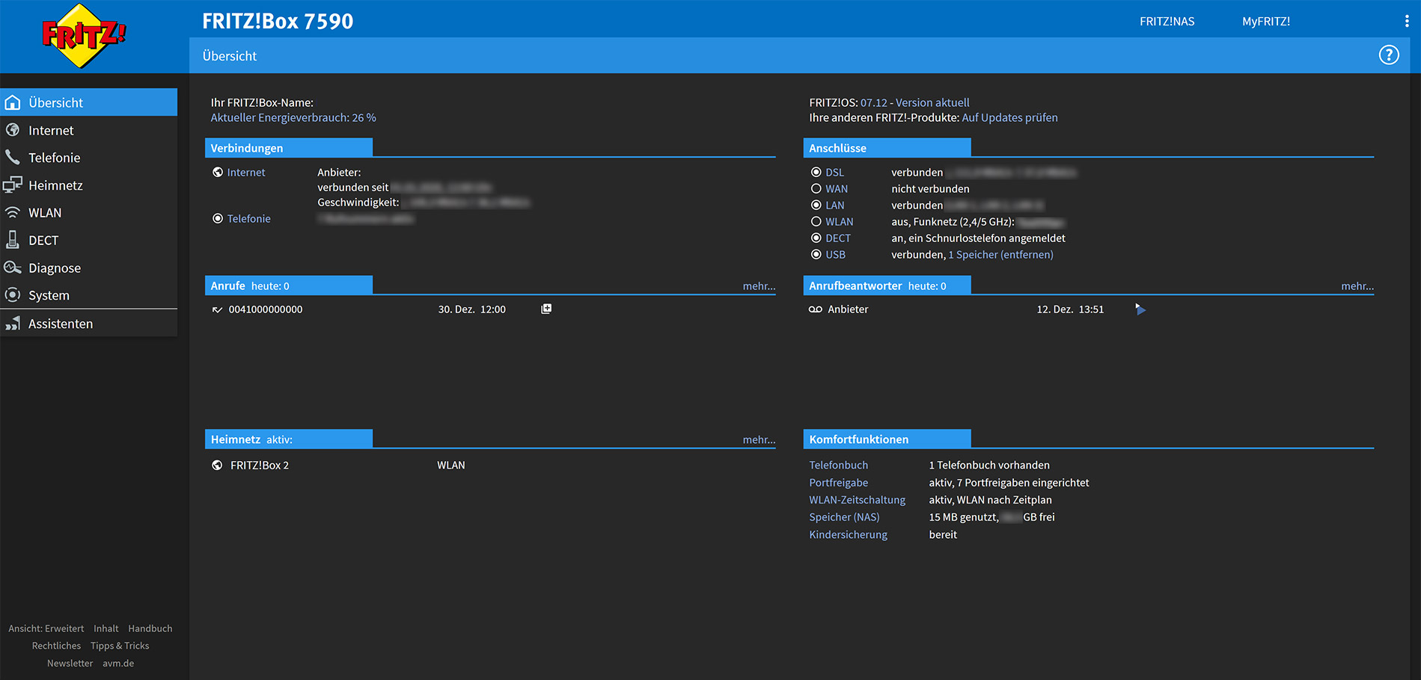Open the Heimnetz menu in sidebar
This screenshot has height=680, width=1421.
tap(89, 185)
